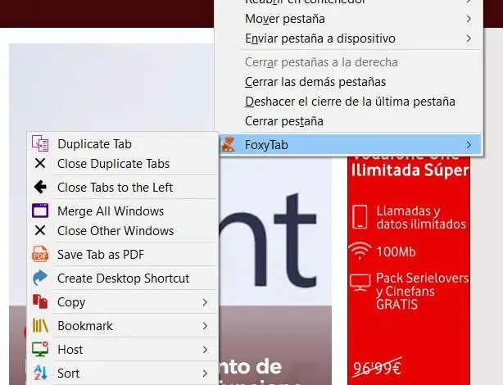Open the Sort menu entry
Viewport: 503px width, 385px height.
click(123, 374)
